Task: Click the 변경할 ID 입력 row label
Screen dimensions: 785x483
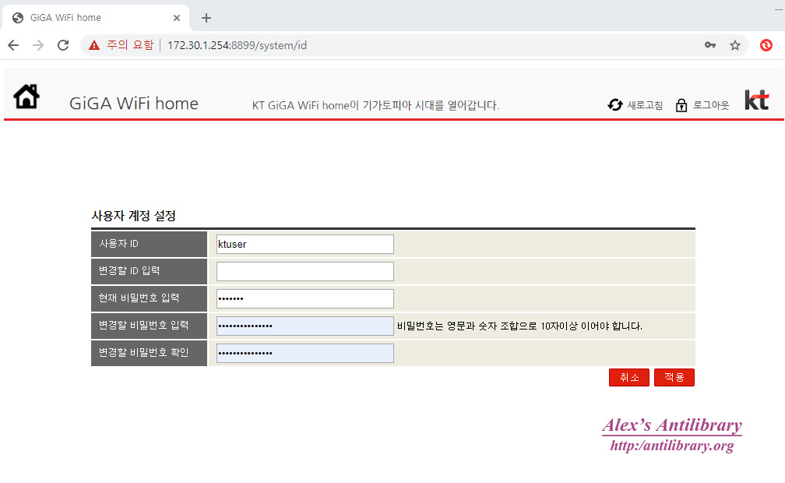Action: coord(129,270)
